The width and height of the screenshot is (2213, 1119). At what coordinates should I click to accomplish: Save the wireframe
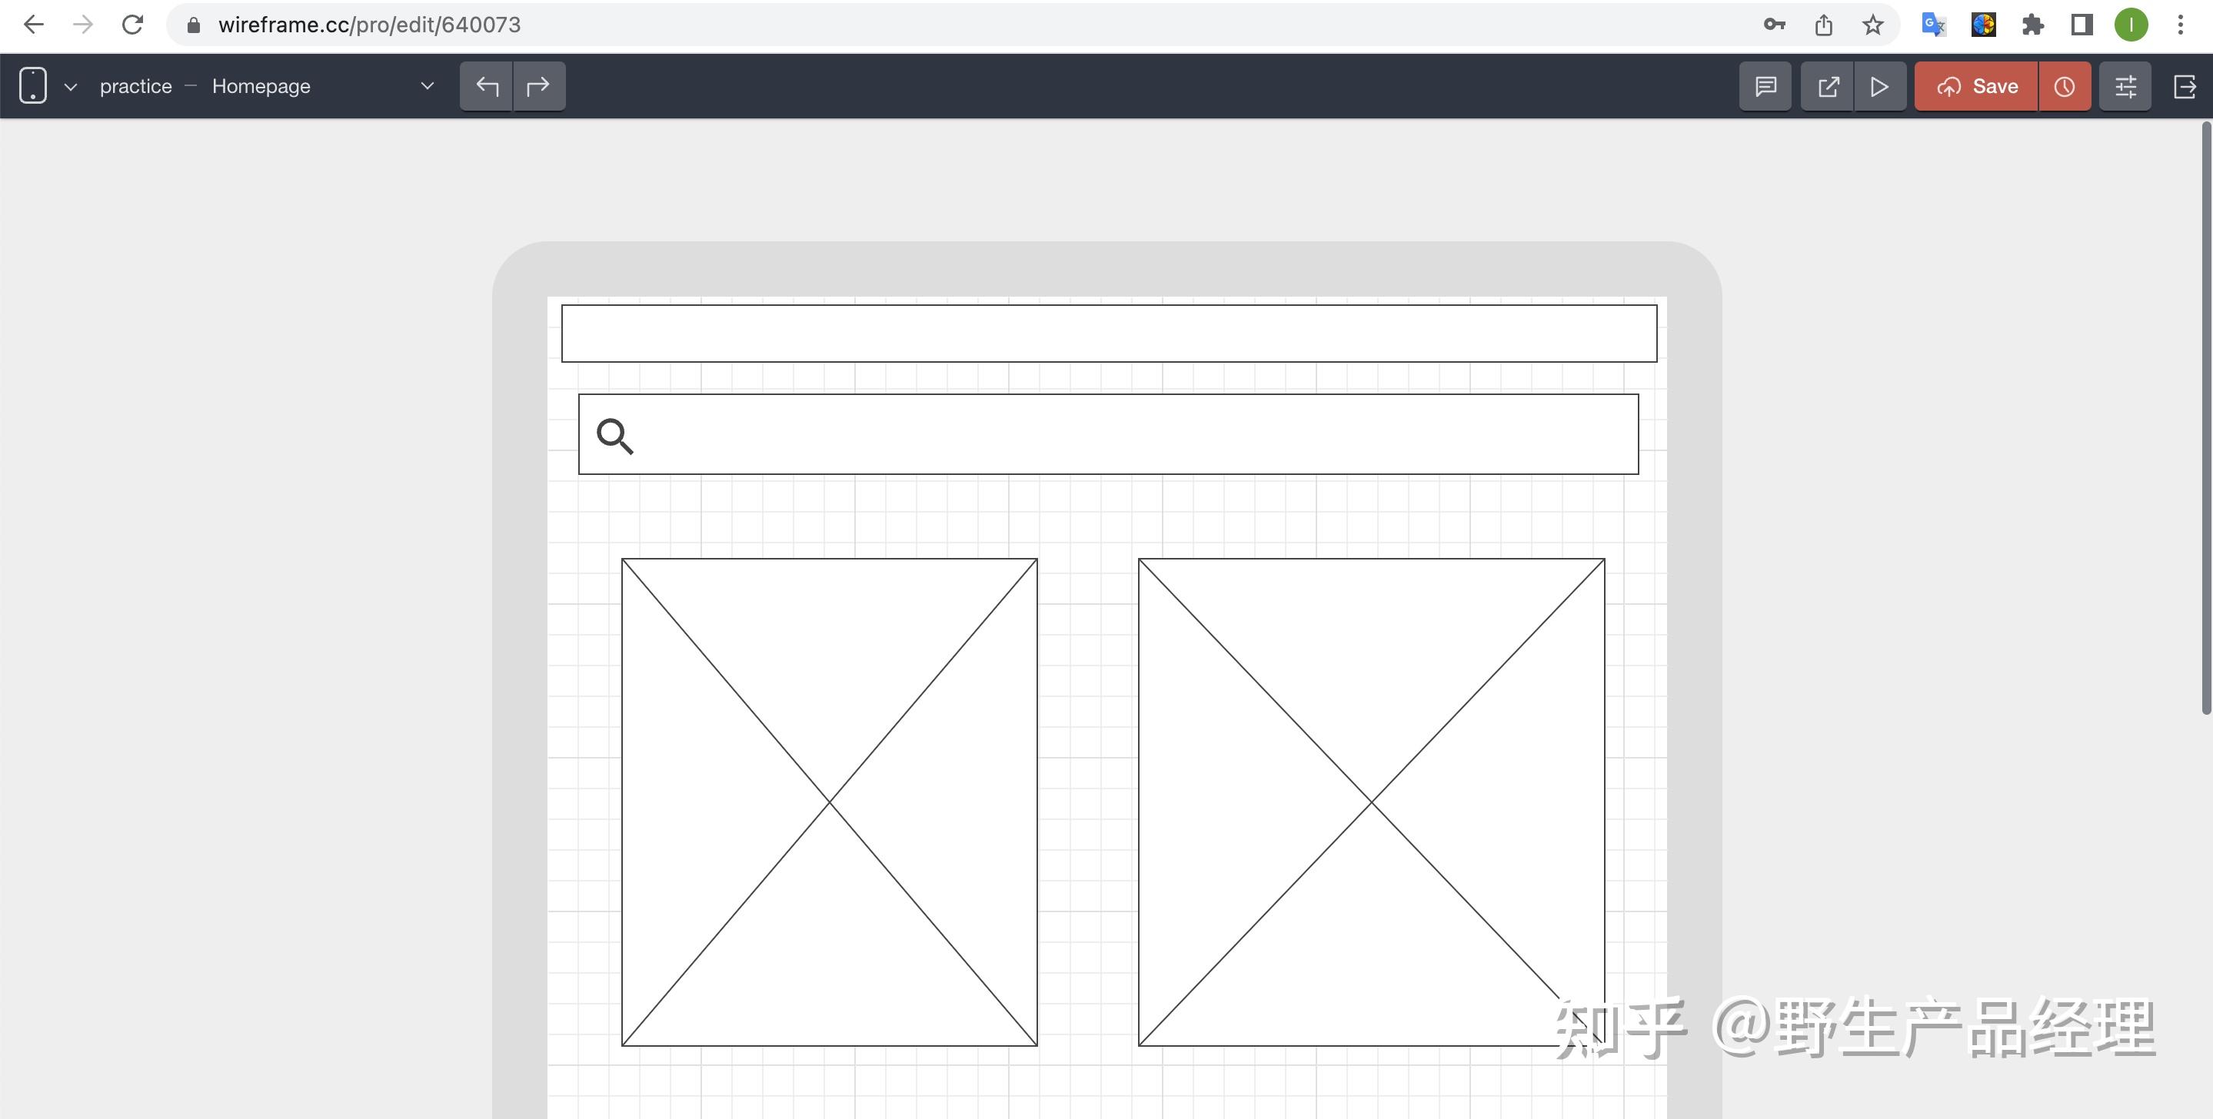coord(1977,86)
